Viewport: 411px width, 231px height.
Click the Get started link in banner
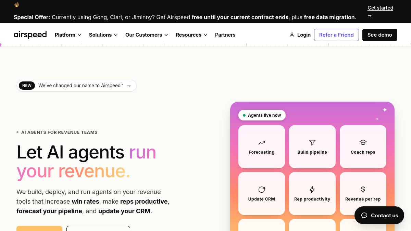point(380,8)
